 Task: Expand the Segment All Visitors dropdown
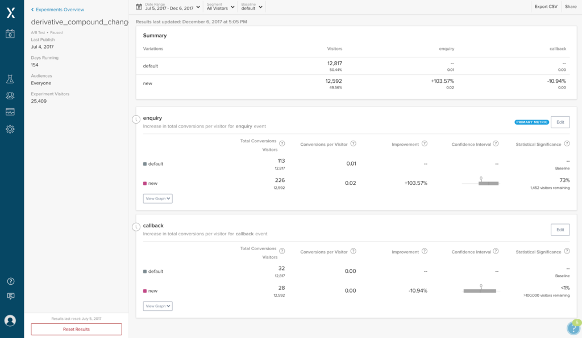click(221, 7)
